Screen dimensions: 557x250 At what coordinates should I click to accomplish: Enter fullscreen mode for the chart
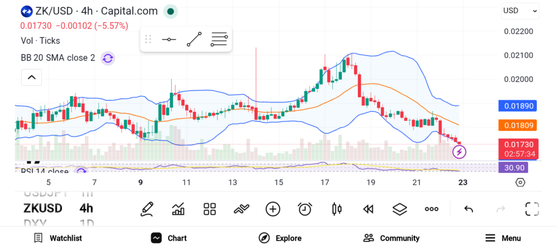coord(532,209)
